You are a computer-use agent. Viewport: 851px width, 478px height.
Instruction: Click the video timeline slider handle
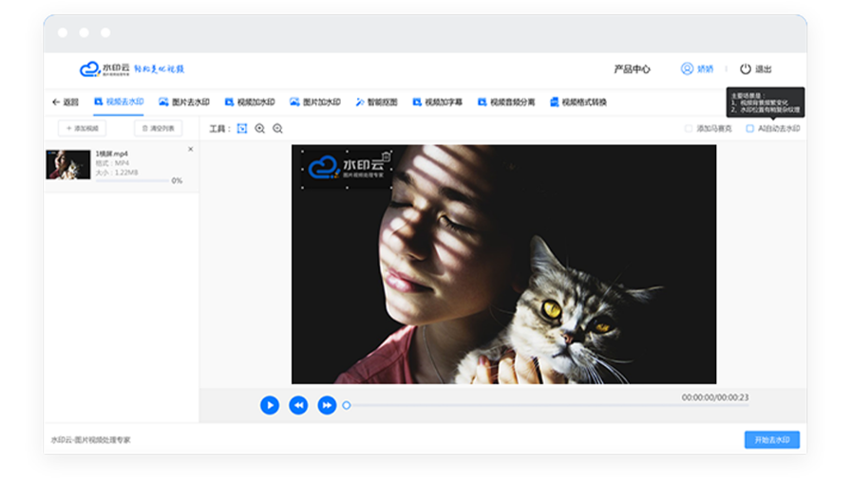347,405
